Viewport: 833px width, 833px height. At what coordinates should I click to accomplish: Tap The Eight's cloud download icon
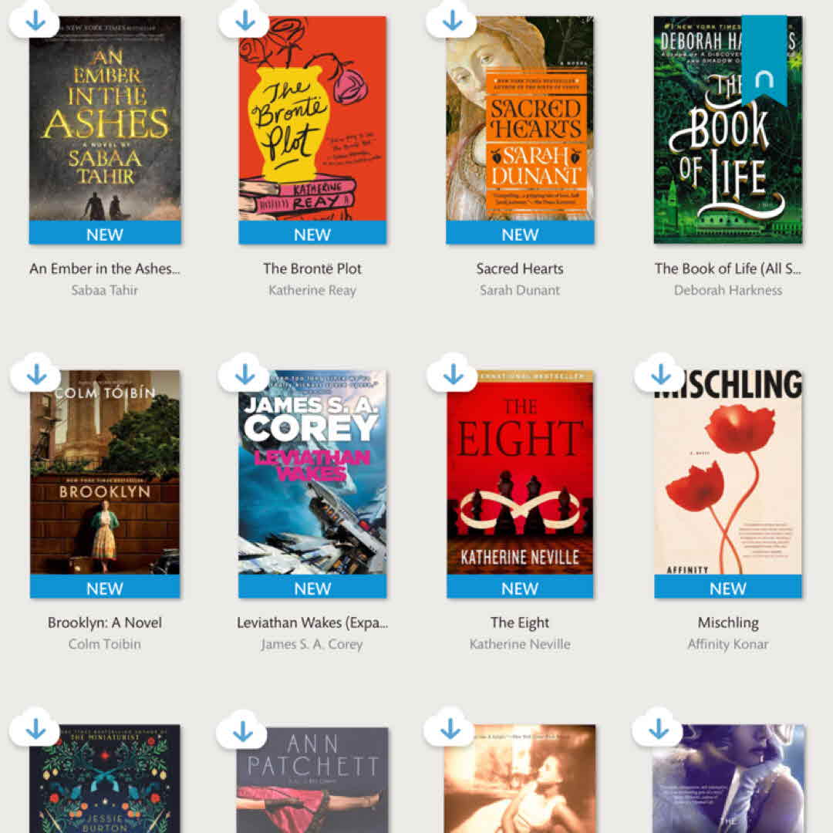[452, 373]
